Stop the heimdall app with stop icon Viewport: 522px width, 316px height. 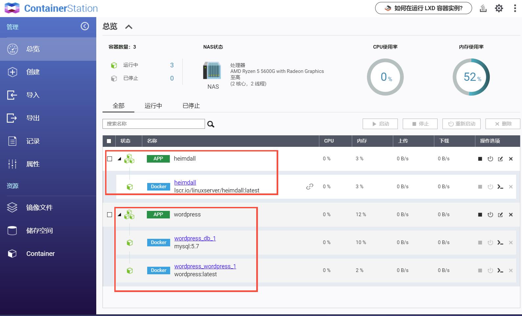point(480,159)
